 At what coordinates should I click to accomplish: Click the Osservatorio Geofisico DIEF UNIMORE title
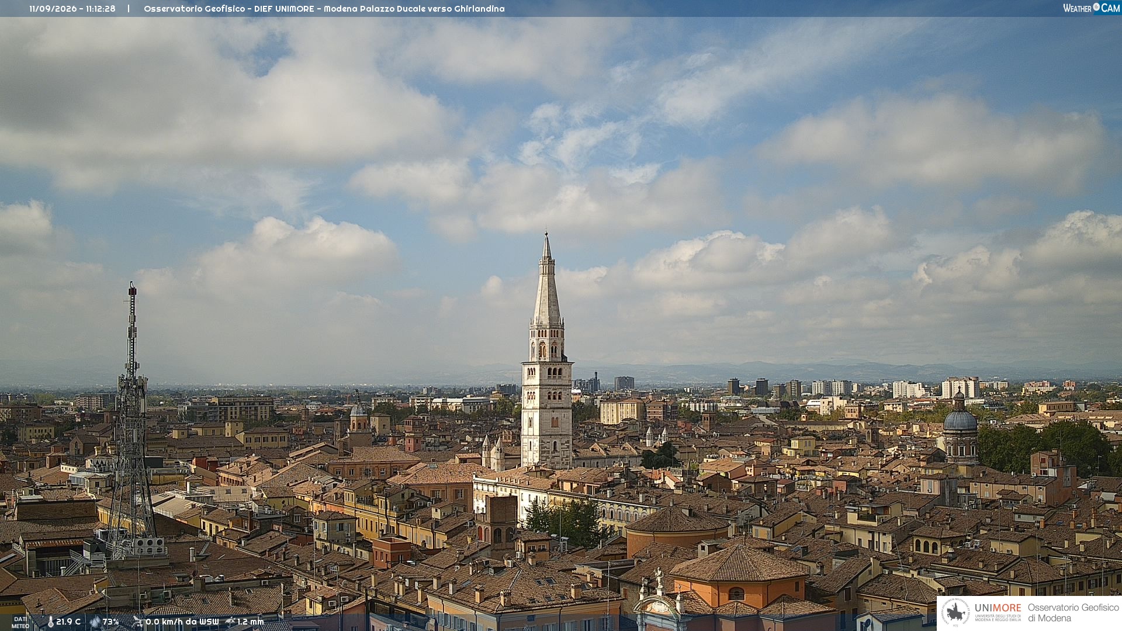[229, 9]
